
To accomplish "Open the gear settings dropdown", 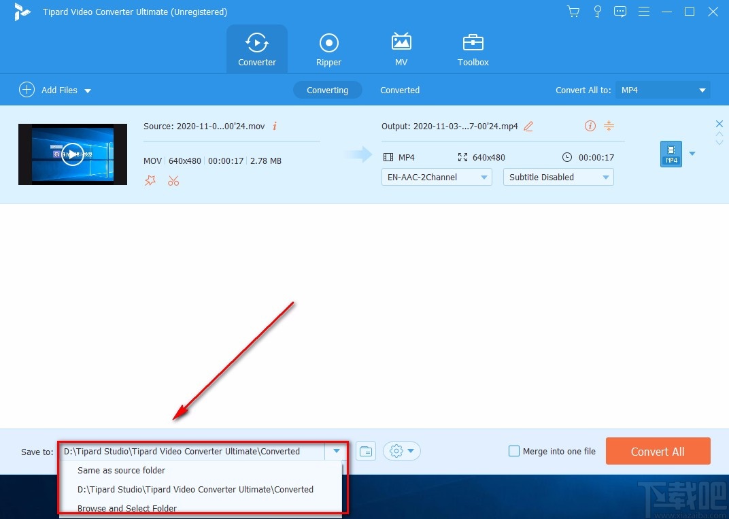I will pos(402,451).
